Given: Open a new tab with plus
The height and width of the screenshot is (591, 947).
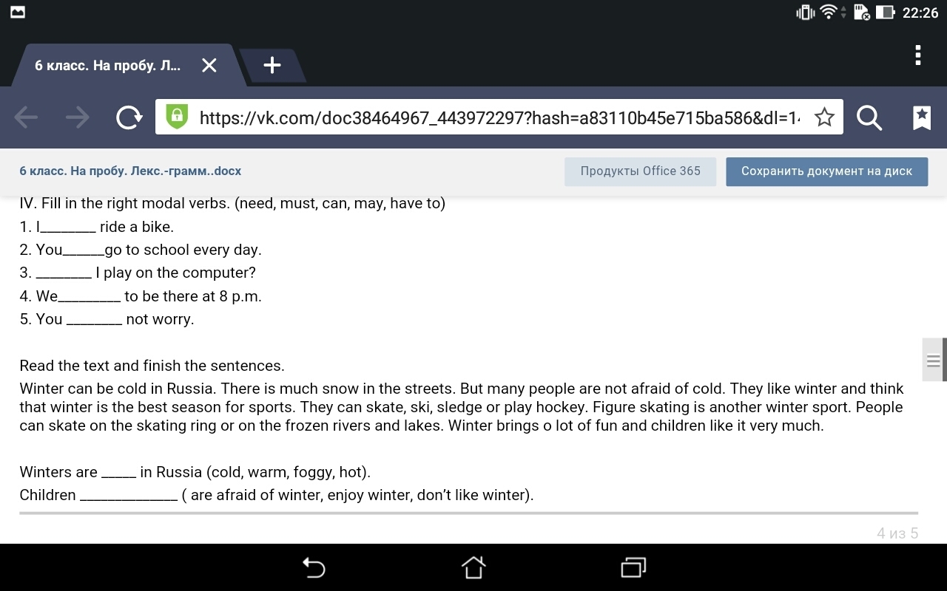Looking at the screenshot, I should 272,65.
